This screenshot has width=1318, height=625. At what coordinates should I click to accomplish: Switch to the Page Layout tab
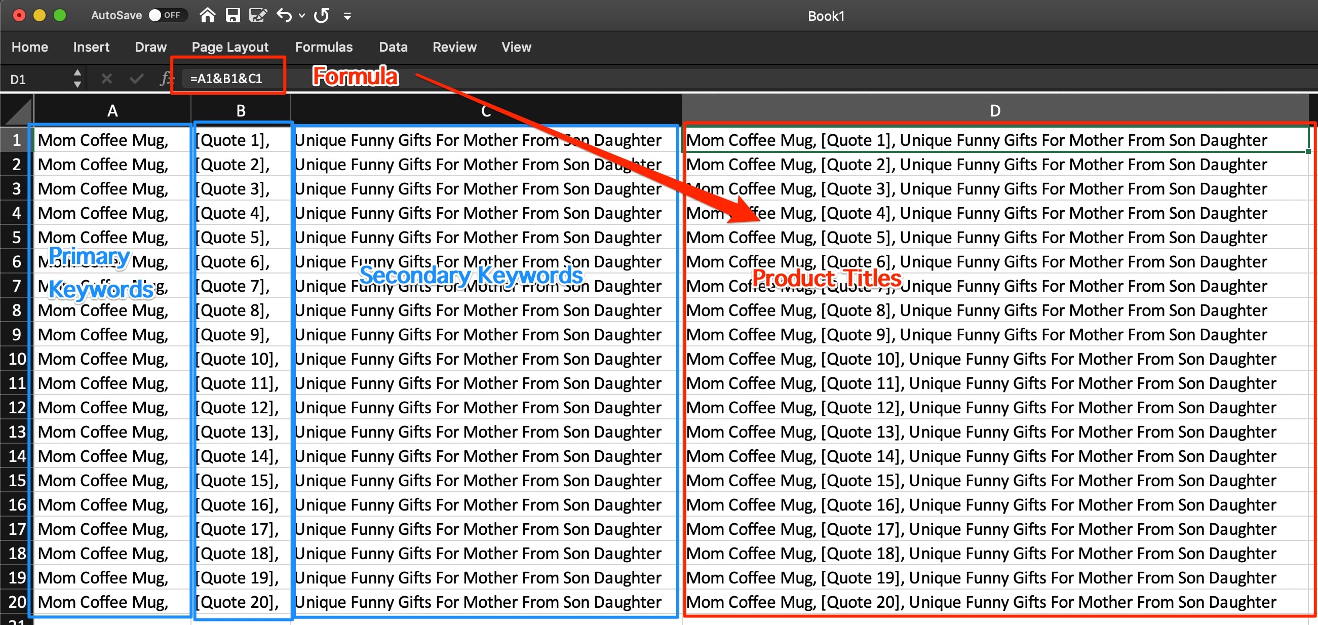(x=230, y=47)
